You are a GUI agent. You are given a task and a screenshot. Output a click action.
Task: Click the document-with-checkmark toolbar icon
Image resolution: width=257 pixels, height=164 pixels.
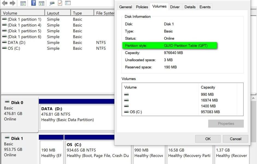60,4
